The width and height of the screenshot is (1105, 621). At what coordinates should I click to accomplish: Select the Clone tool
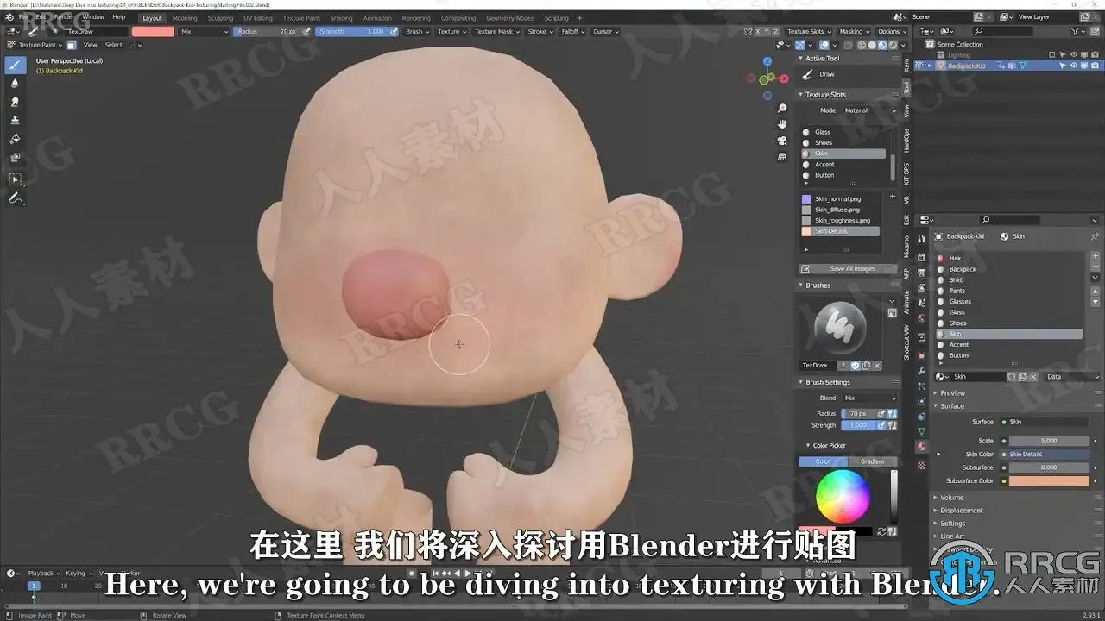(15, 120)
